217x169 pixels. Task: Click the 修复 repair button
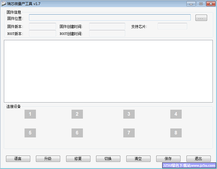point(78,159)
